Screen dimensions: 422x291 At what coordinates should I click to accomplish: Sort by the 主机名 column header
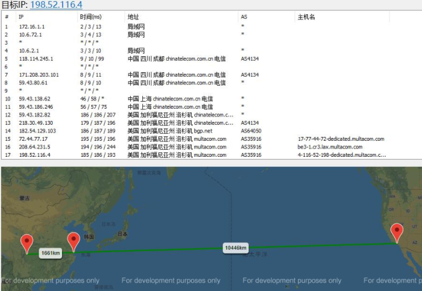coord(306,17)
